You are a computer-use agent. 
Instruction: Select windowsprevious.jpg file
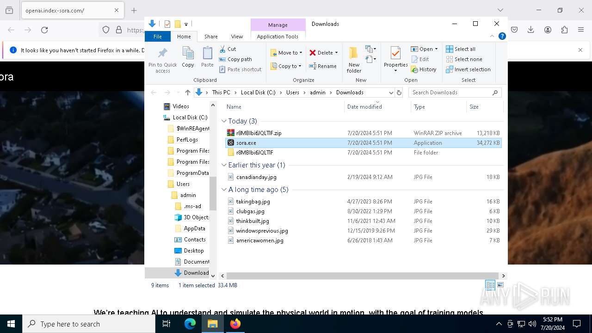pos(363,231)
